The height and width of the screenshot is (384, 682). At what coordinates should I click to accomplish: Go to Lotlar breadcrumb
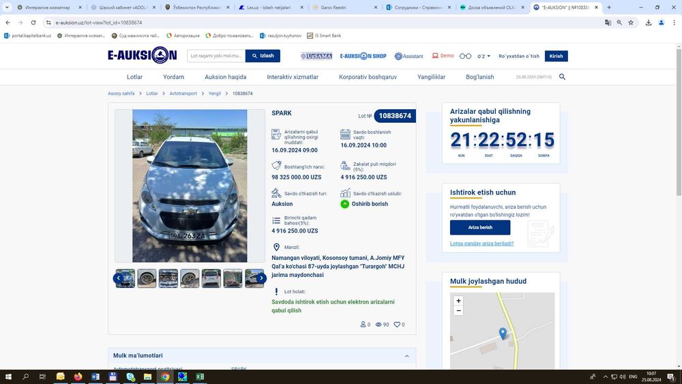click(x=152, y=93)
